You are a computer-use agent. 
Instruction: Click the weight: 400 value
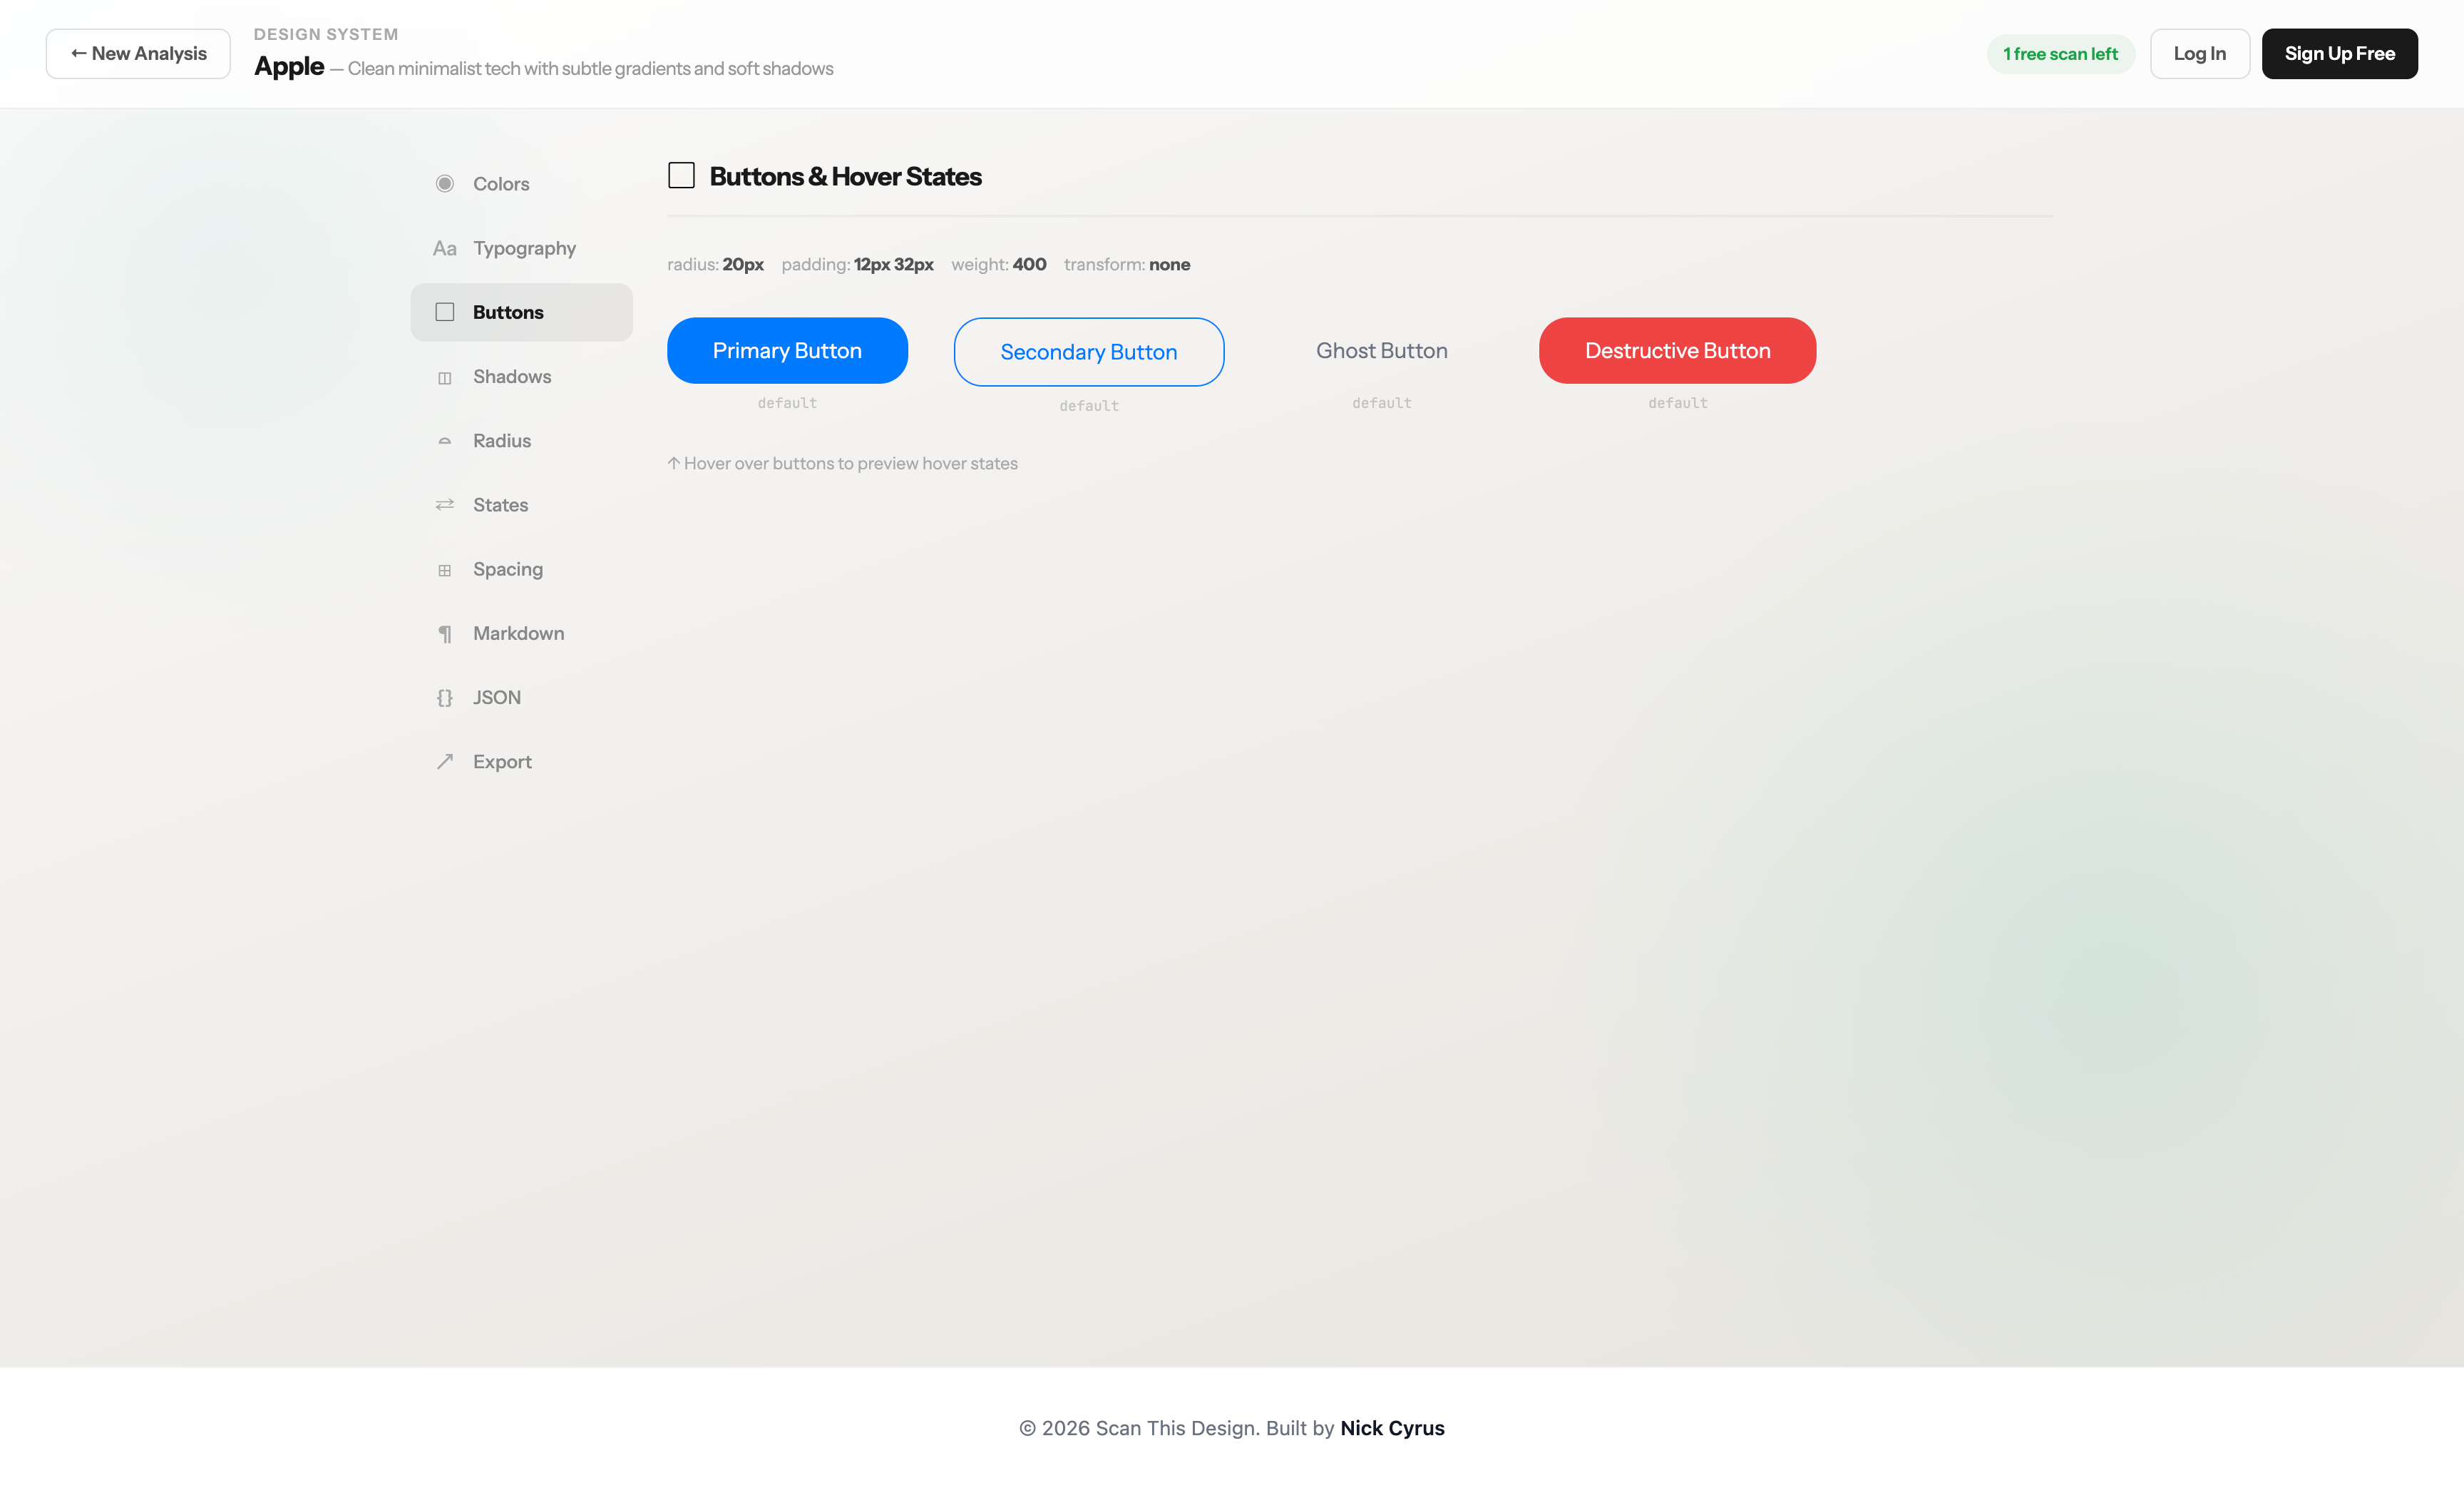click(999, 264)
